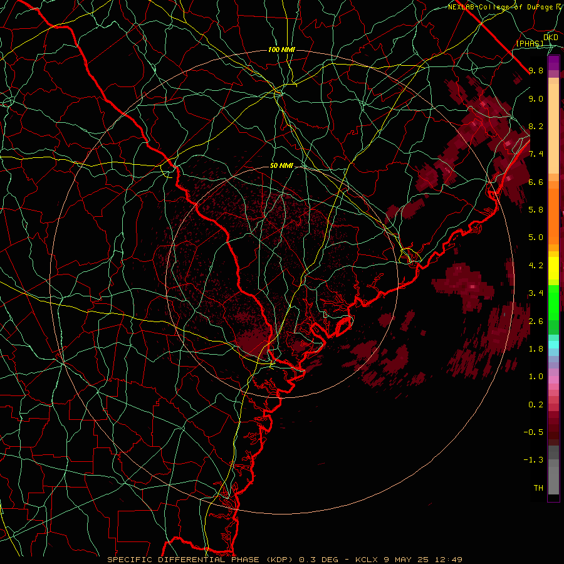Click the 1.0 scale value
This screenshot has width=564, height=564.
tap(536, 377)
